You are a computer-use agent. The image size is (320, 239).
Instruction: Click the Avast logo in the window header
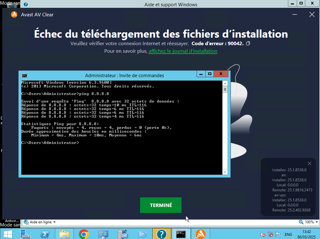click(14, 14)
